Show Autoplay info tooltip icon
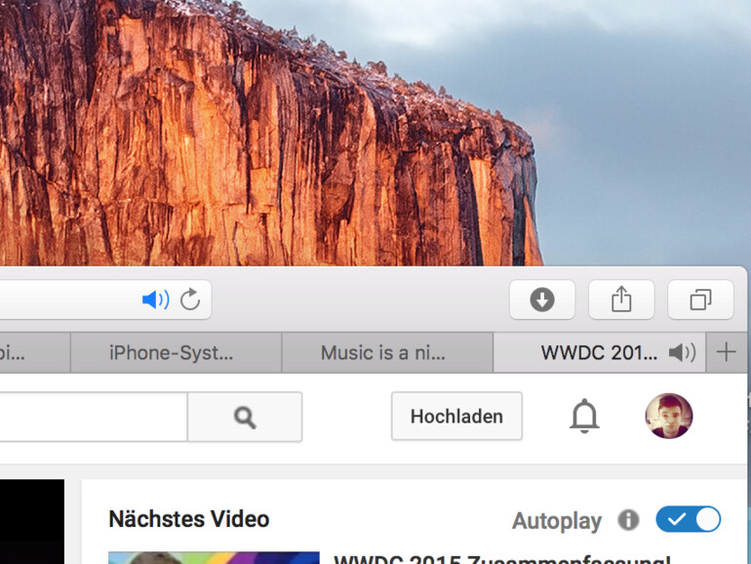The width and height of the screenshot is (751, 564). coord(628,520)
